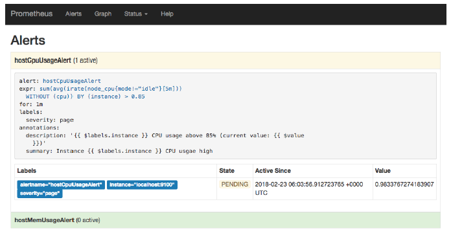Click the Prometheus brand link

(32, 14)
